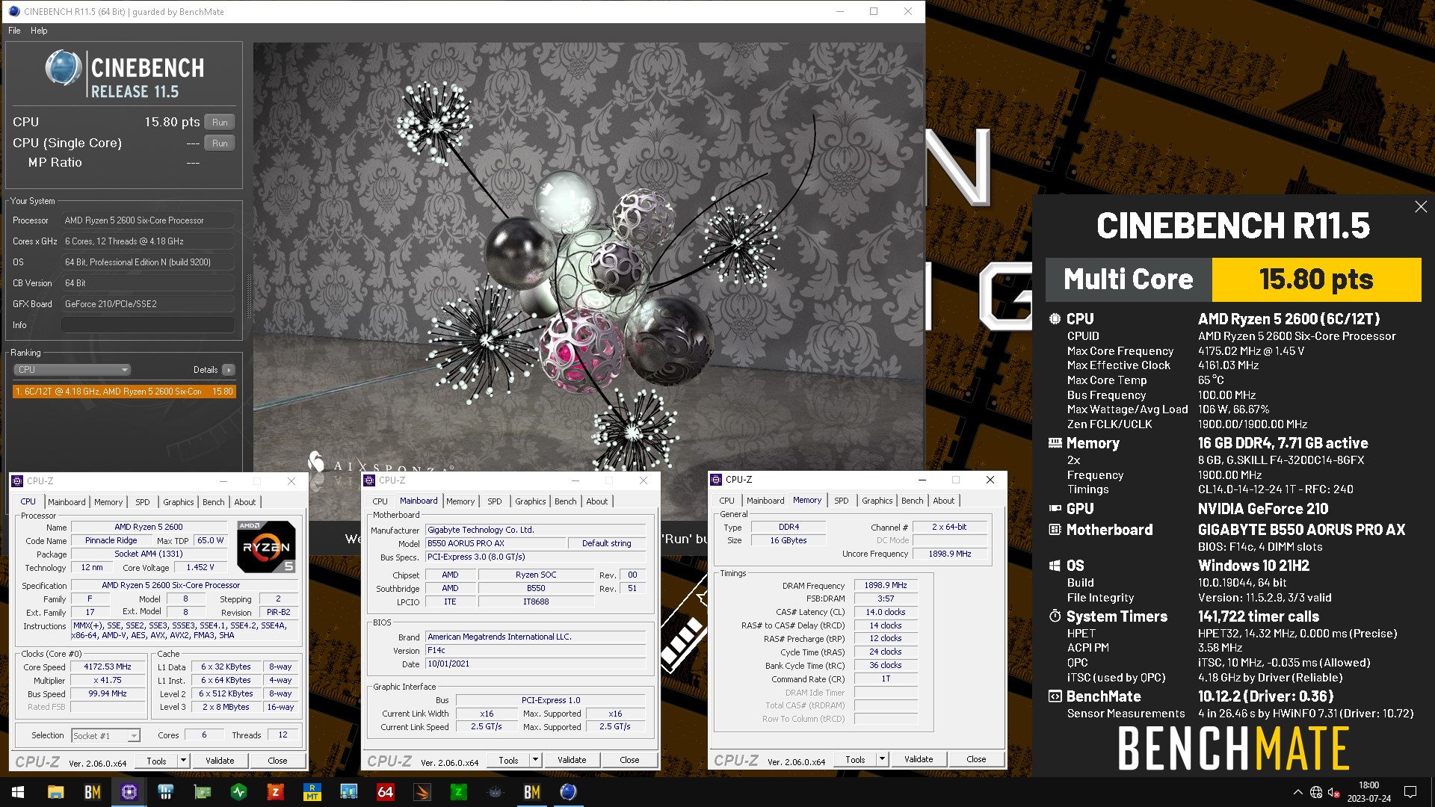Click the System Timers stopwatch icon

(1055, 616)
